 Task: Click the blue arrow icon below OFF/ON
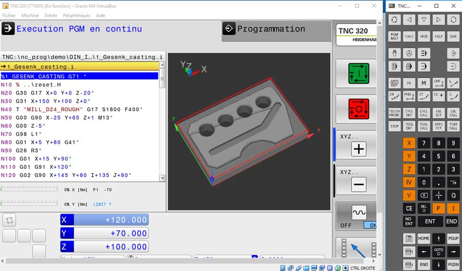point(359,250)
